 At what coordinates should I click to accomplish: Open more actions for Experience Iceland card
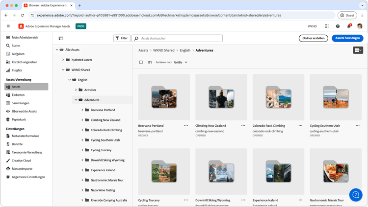pyautogui.click(x=300, y=200)
